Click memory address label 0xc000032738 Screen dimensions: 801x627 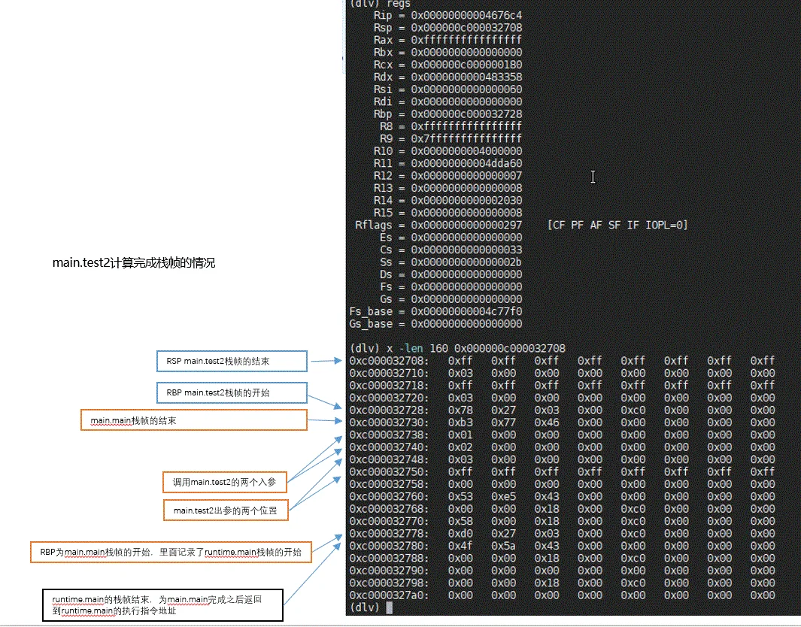coord(389,435)
